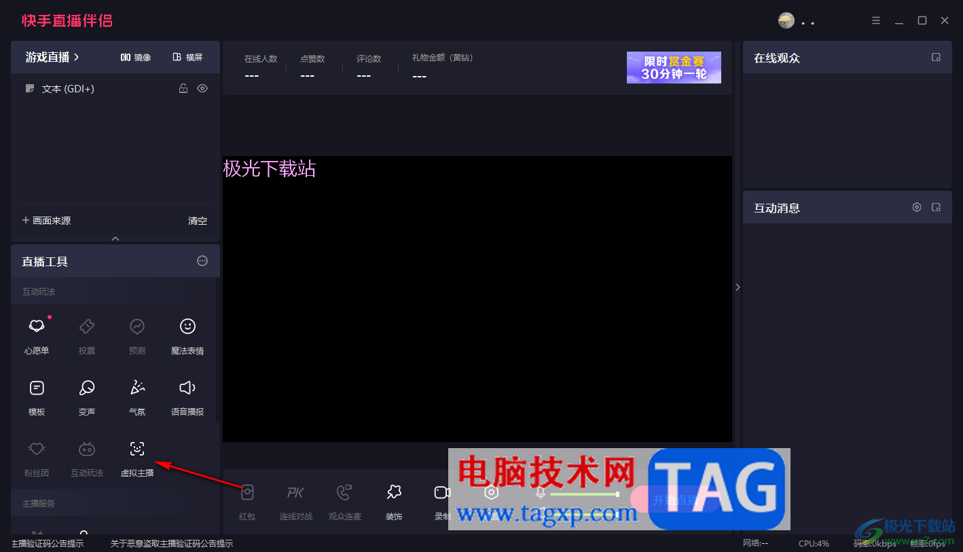Start a 连线对战 PK battle
This screenshot has height=552, width=963.
296,501
